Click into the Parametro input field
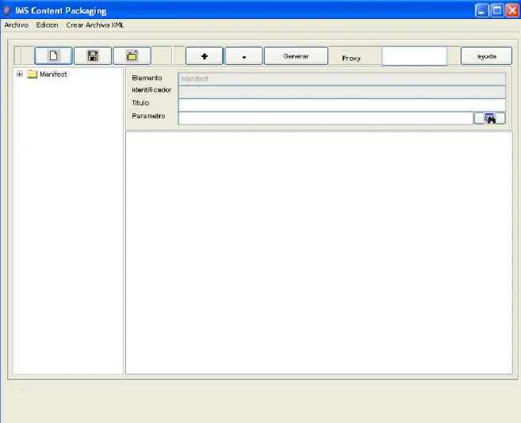 (326, 118)
